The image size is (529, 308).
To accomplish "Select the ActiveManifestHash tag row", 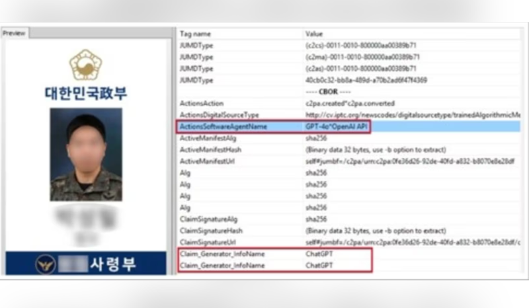I will tap(210, 150).
